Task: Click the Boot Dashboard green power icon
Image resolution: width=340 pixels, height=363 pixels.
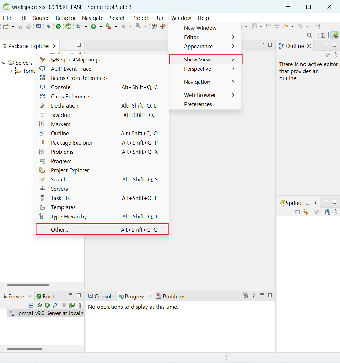Action: click(58, 26)
